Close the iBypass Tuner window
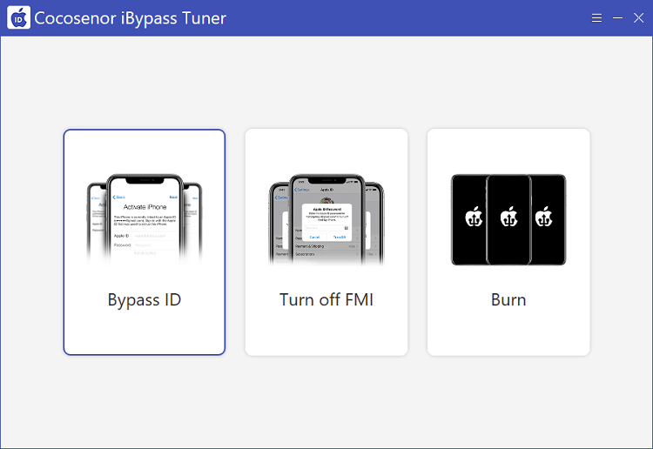Image resolution: width=653 pixels, height=449 pixels. 638,18
